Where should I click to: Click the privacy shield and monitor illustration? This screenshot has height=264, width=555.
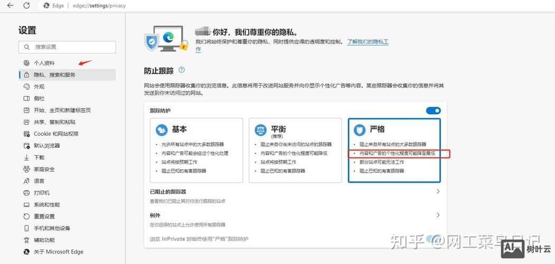point(166,39)
